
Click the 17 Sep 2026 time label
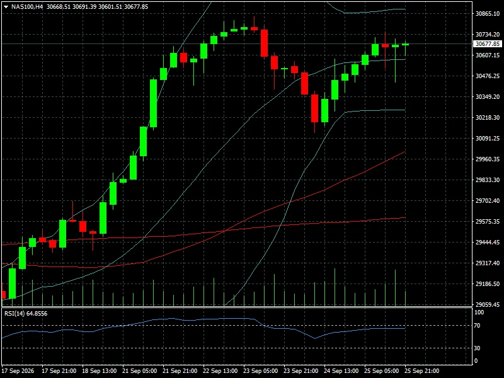pos(18,370)
